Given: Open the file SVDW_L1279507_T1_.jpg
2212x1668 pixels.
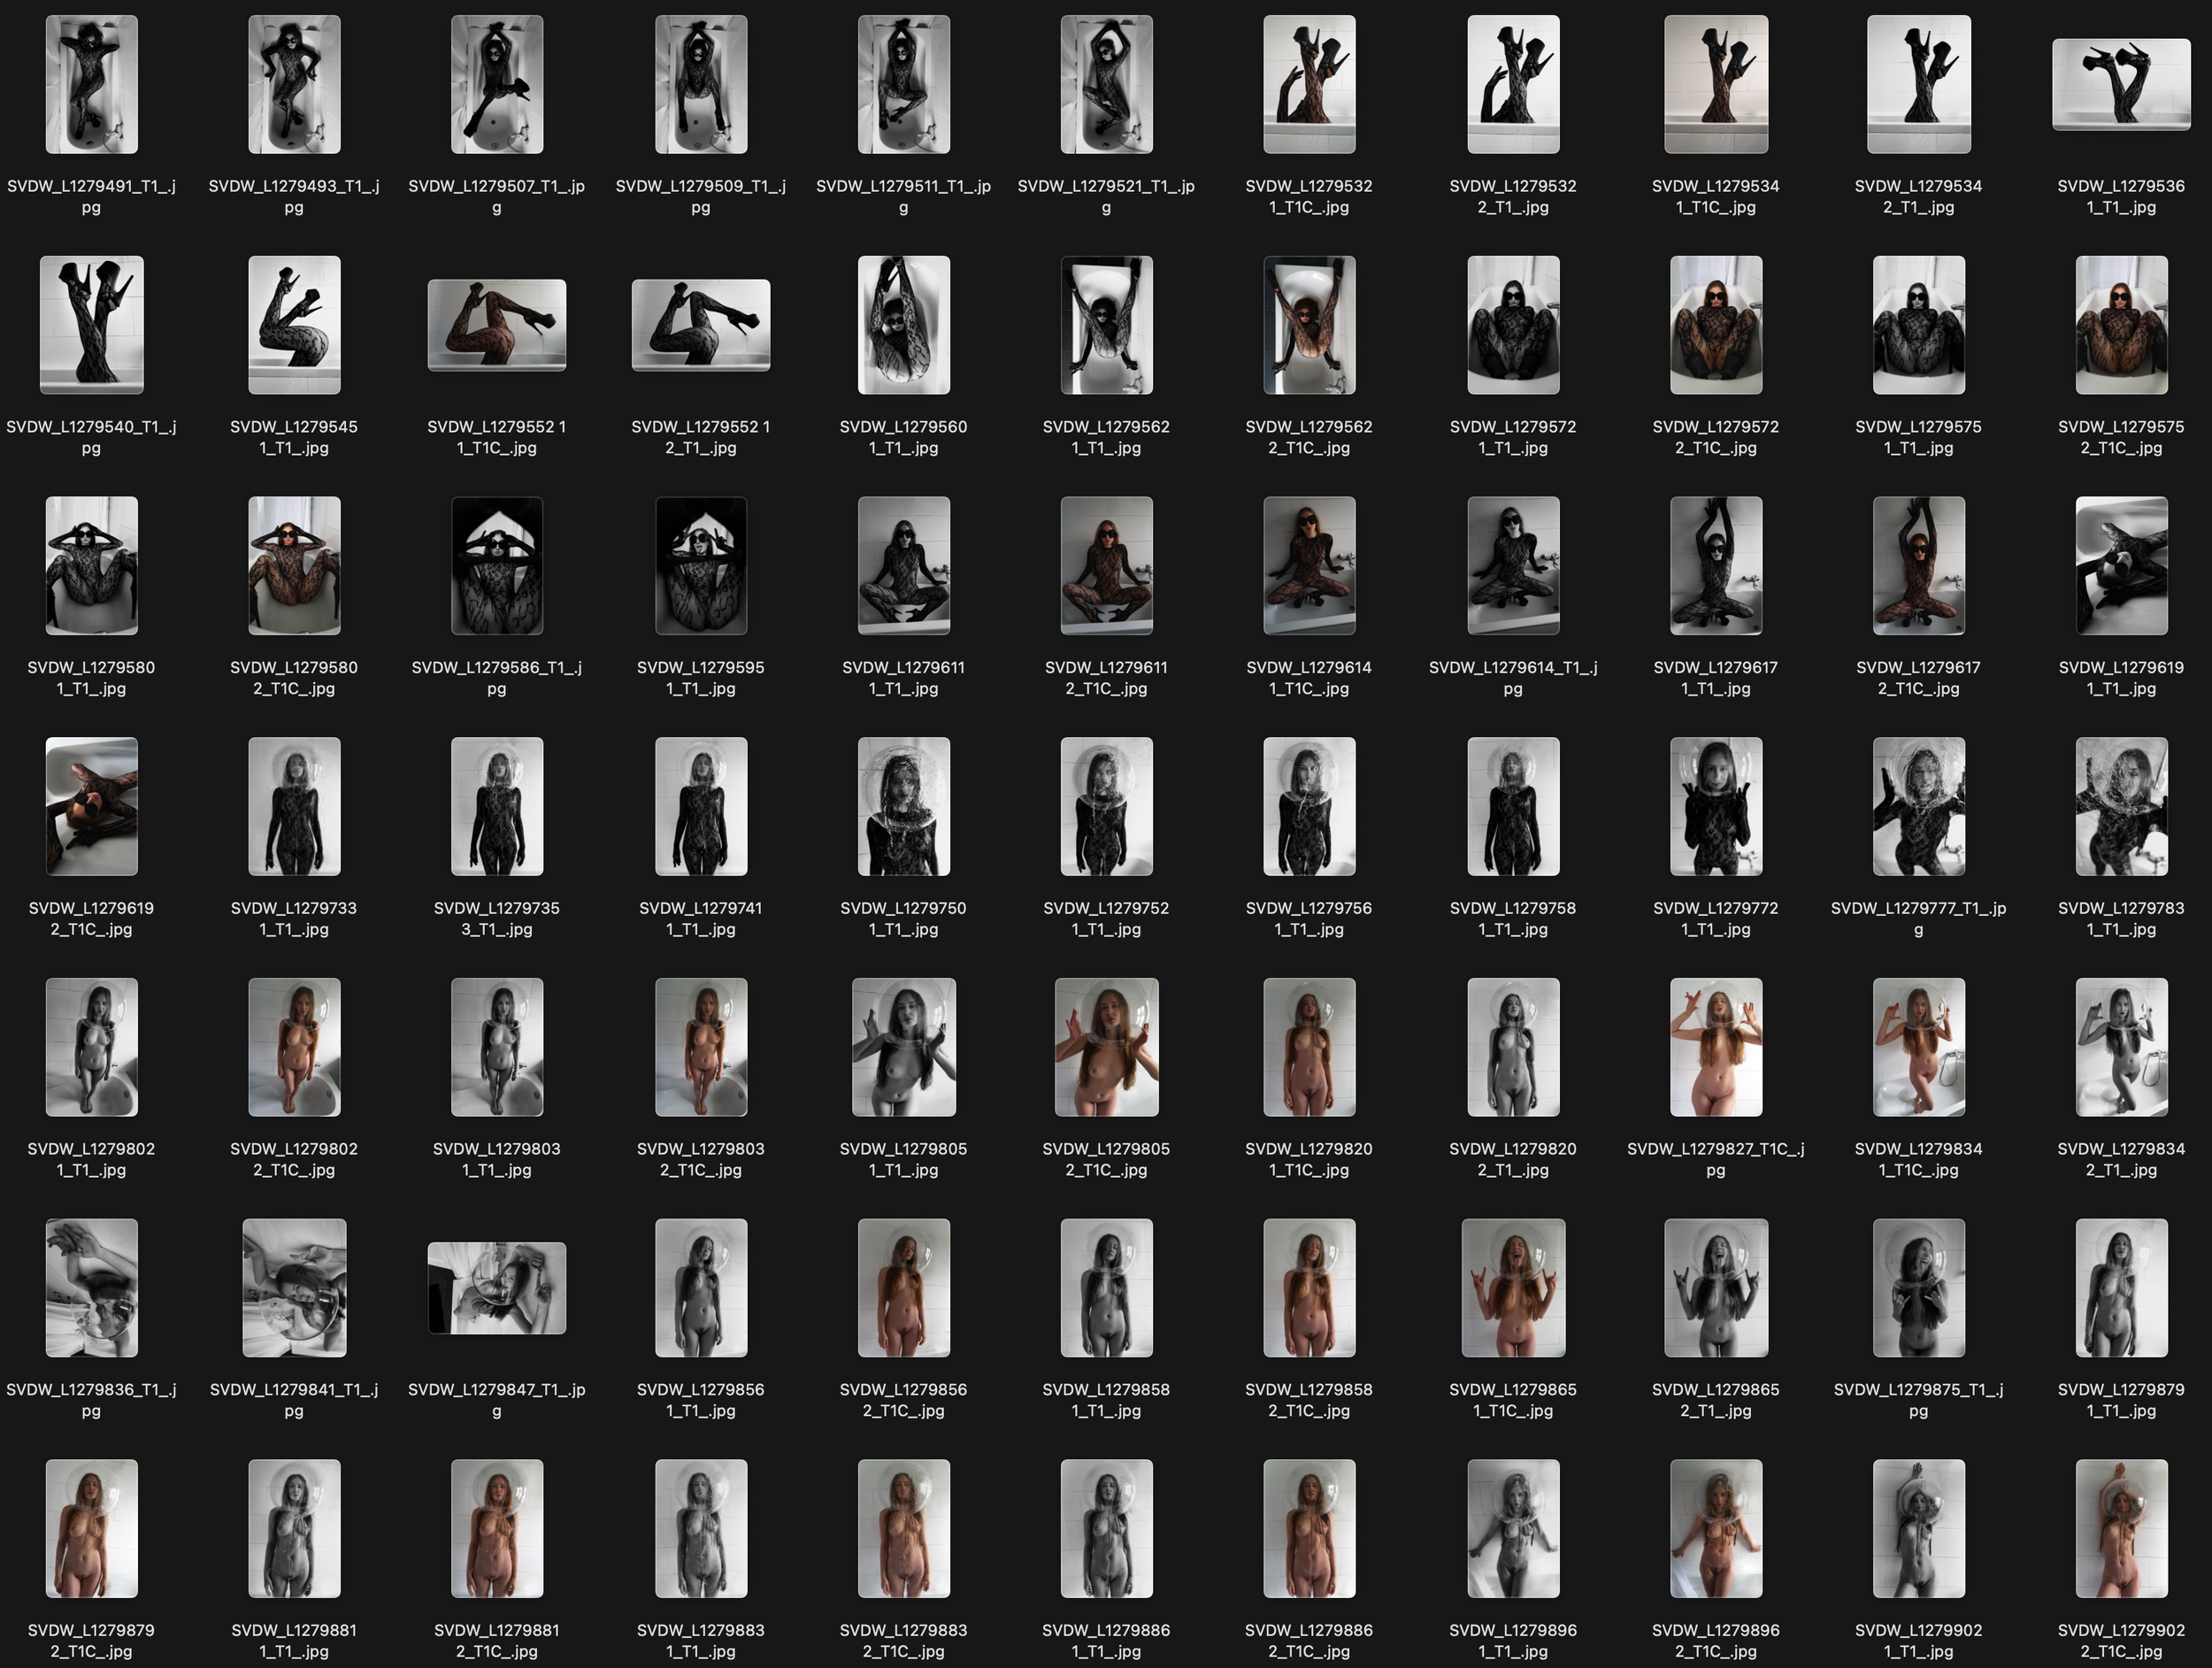Looking at the screenshot, I should pos(497,85).
